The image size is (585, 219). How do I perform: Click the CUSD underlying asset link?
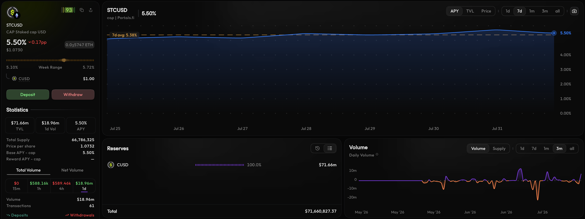pyautogui.click(x=24, y=79)
